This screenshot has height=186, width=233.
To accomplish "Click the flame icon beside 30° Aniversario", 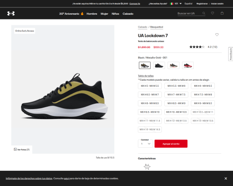I will tap(82, 14).
